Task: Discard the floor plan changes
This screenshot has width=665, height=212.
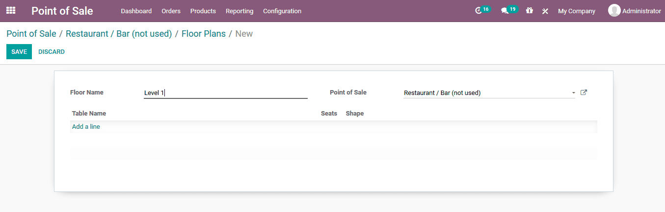Action: (x=52, y=52)
